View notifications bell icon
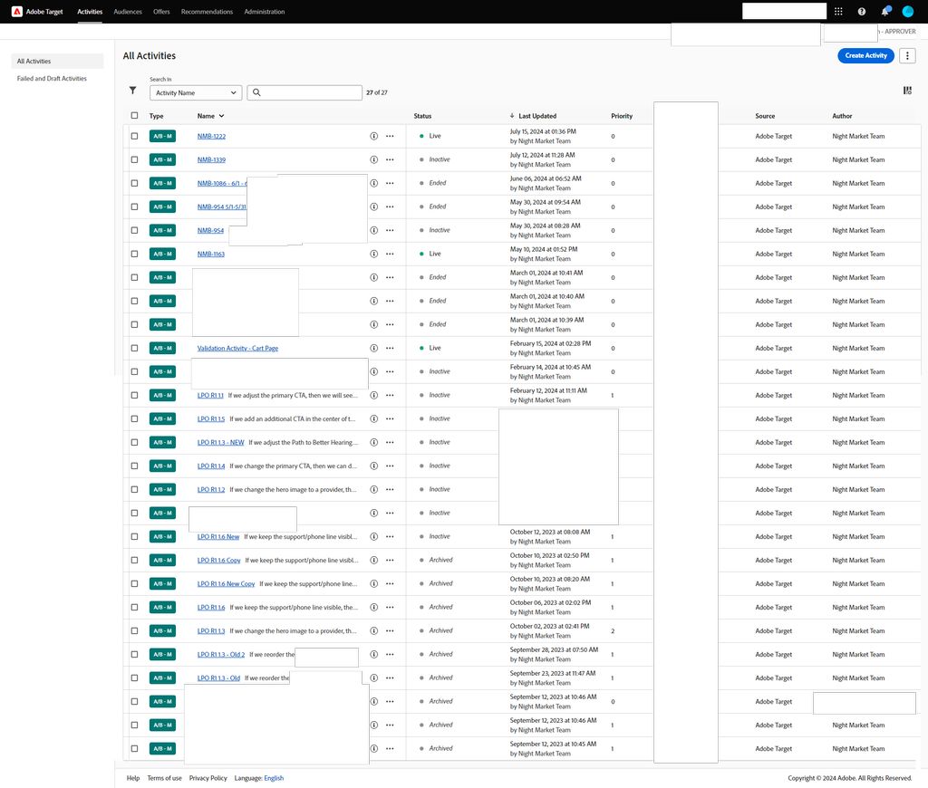The height and width of the screenshot is (788, 928). pos(884,12)
